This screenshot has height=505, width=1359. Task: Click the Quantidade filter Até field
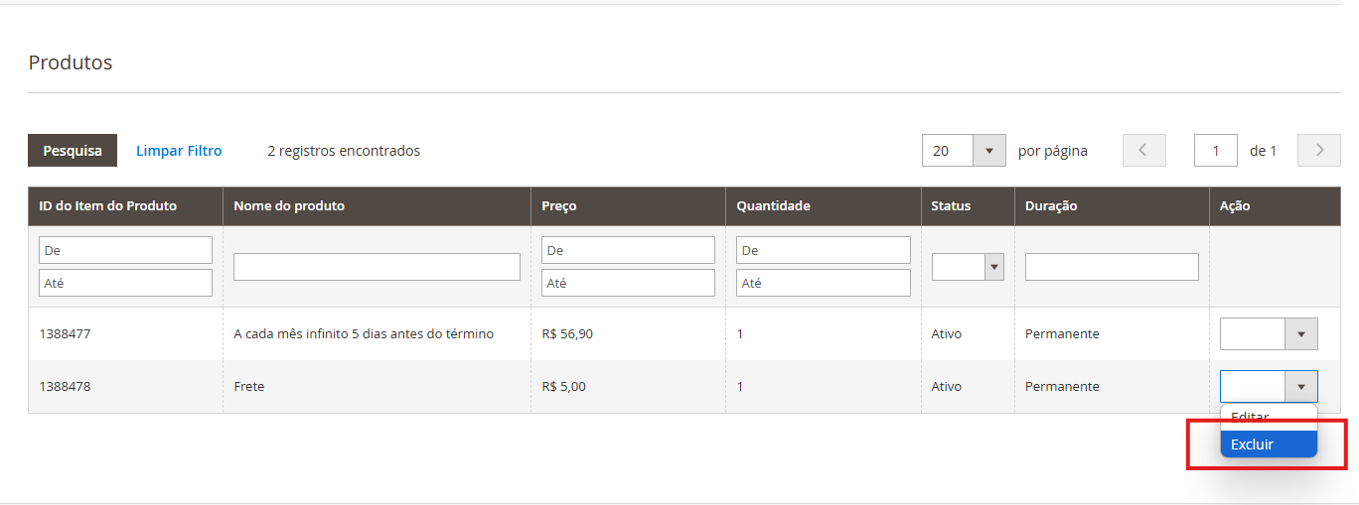823,283
